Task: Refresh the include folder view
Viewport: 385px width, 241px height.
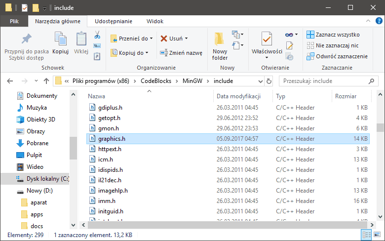Action: pyautogui.click(x=269, y=81)
